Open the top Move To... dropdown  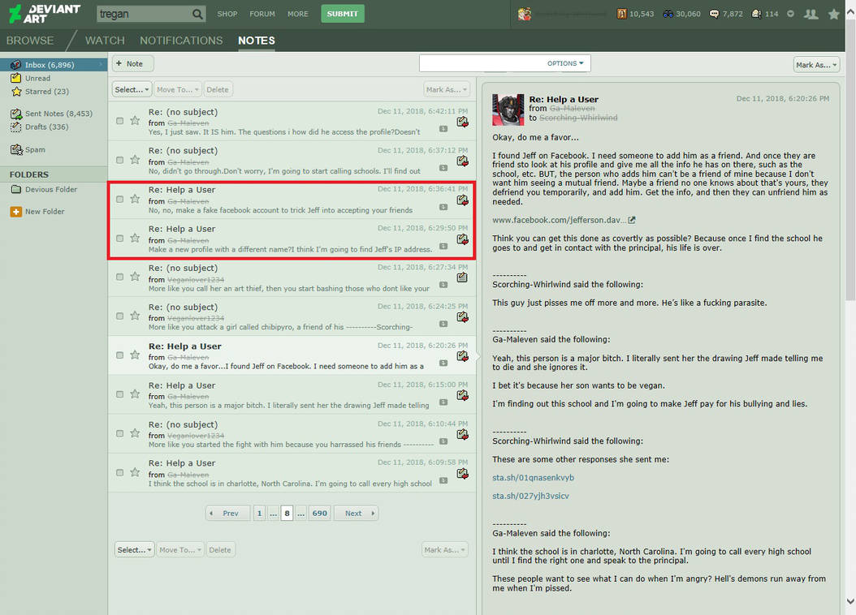click(x=177, y=89)
